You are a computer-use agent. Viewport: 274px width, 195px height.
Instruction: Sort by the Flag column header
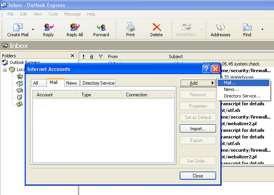click(101, 57)
